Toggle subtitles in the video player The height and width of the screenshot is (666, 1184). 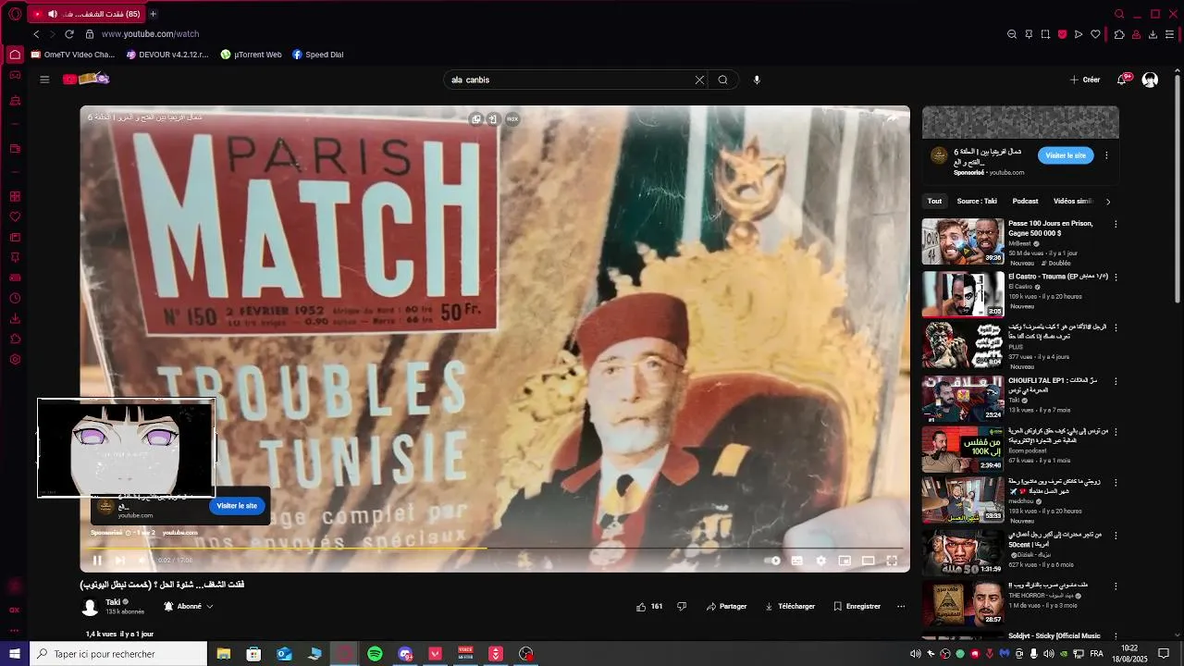click(x=796, y=561)
